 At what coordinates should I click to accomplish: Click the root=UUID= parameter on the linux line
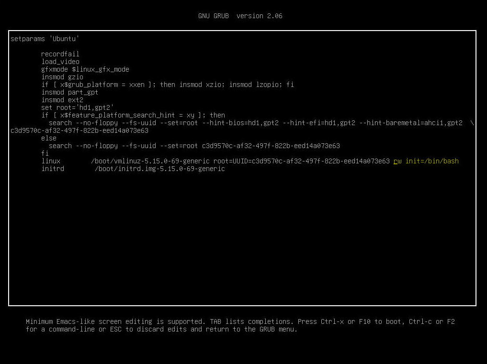pos(301,161)
